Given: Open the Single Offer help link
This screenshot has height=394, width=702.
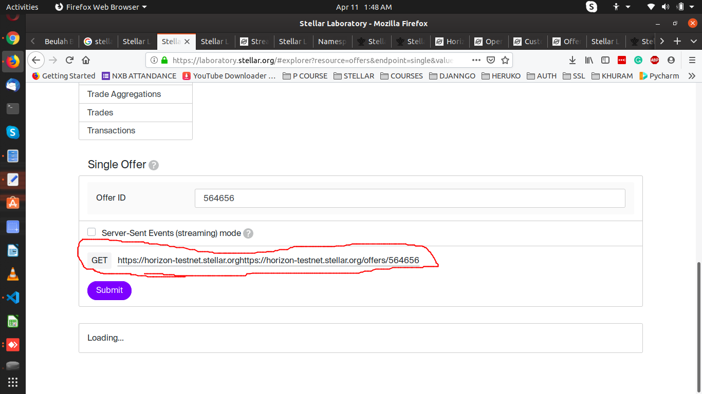Looking at the screenshot, I should coord(153,165).
